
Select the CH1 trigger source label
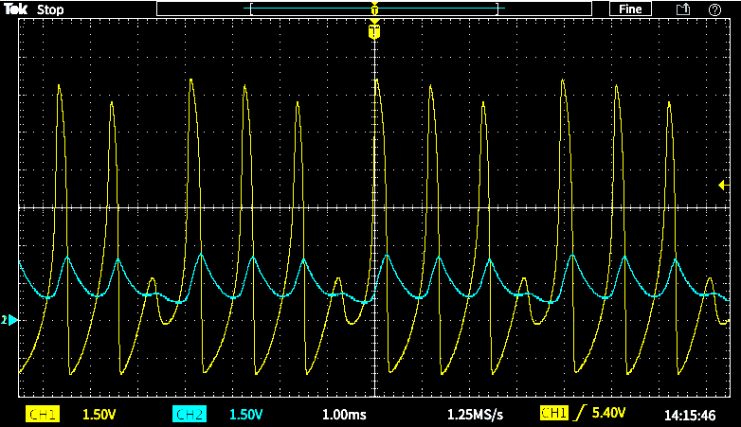click(553, 414)
